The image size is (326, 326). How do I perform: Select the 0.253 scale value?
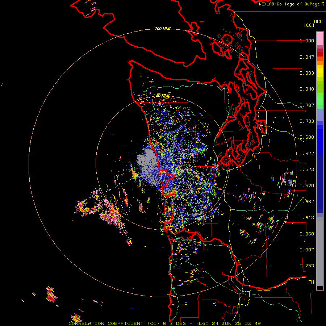(x=307, y=266)
